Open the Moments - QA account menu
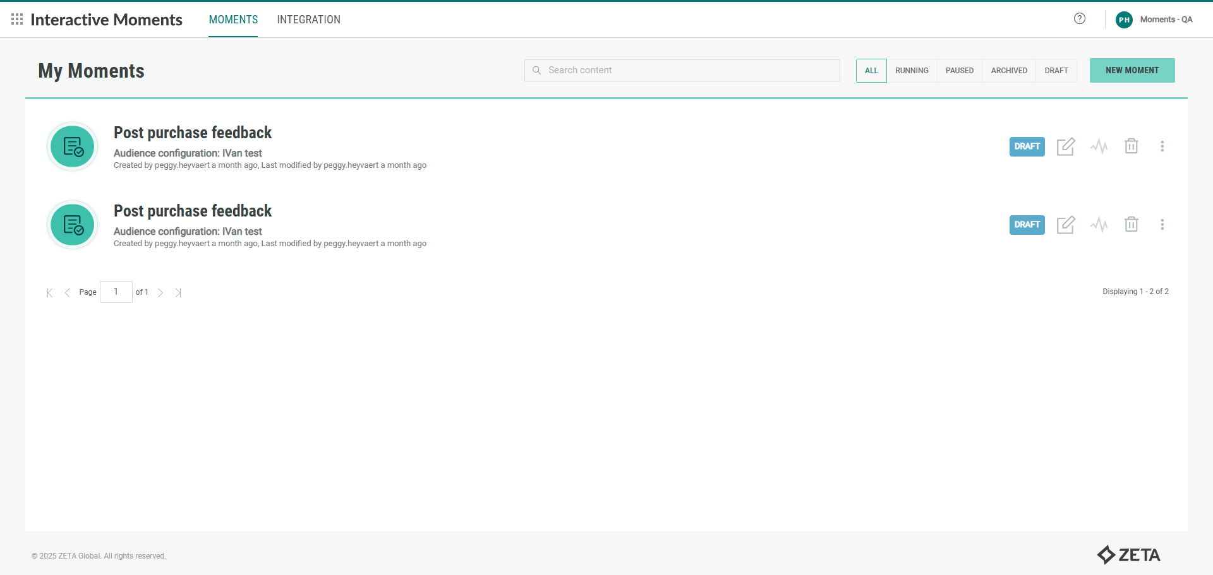The image size is (1213, 575). (x=1154, y=20)
